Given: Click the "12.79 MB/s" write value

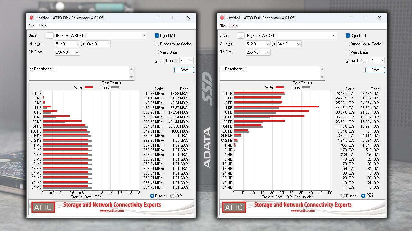Looking at the screenshot, I should coord(154,93).
